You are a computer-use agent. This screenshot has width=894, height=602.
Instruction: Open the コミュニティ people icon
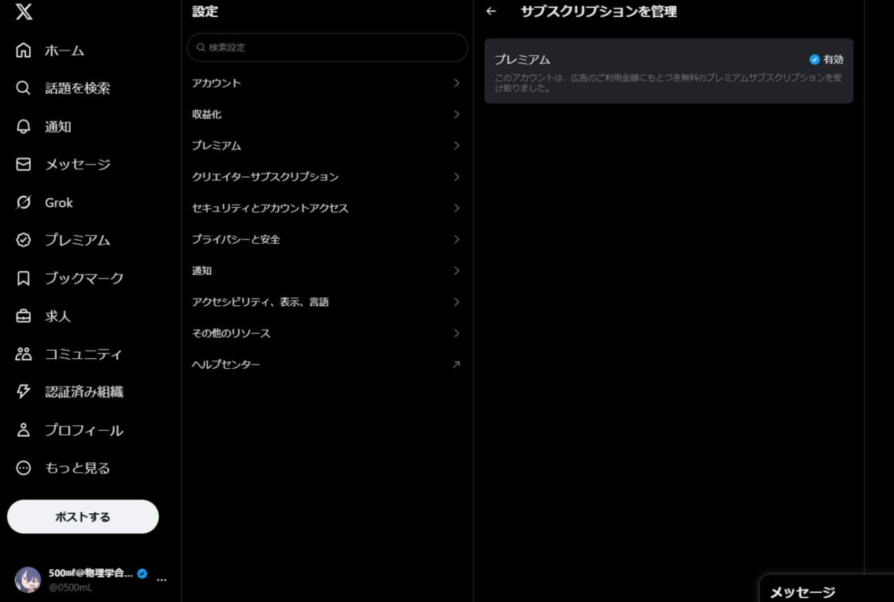point(23,354)
